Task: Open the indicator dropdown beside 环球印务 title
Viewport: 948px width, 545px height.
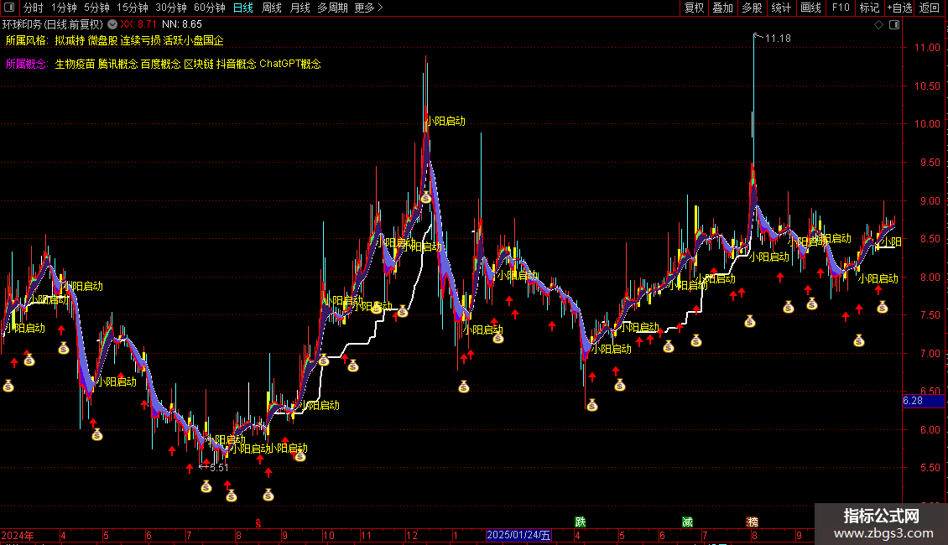Action: [112, 24]
